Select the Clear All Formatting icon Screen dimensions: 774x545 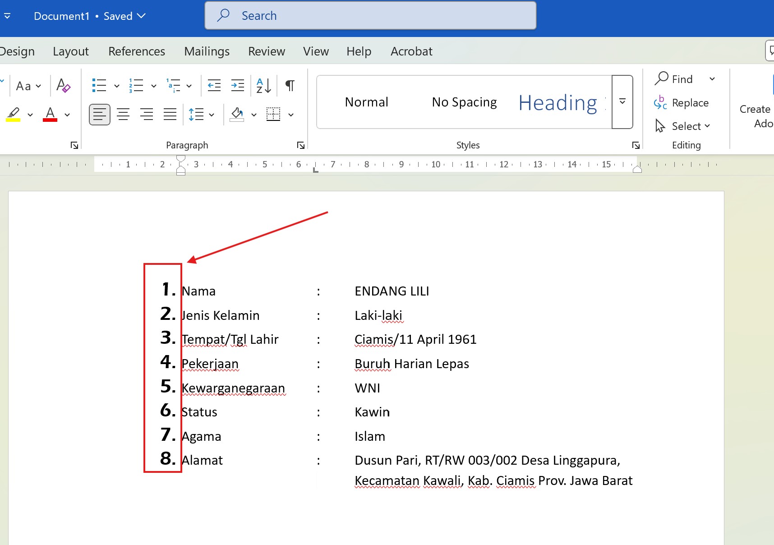[x=63, y=85]
